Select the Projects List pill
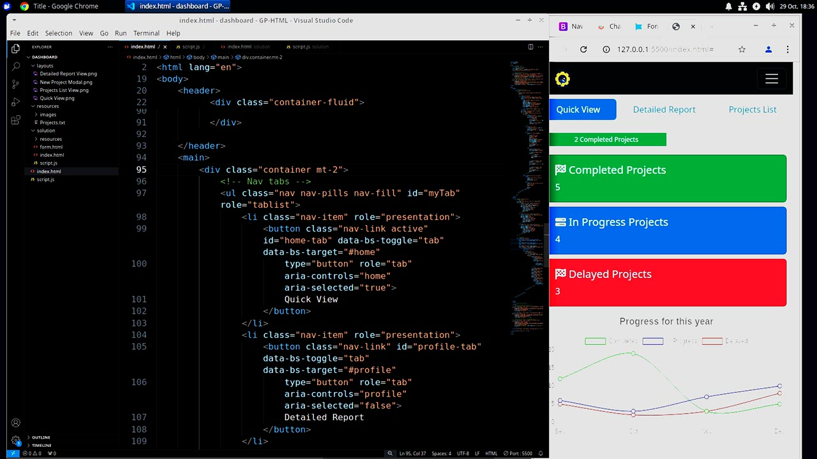 (x=753, y=110)
